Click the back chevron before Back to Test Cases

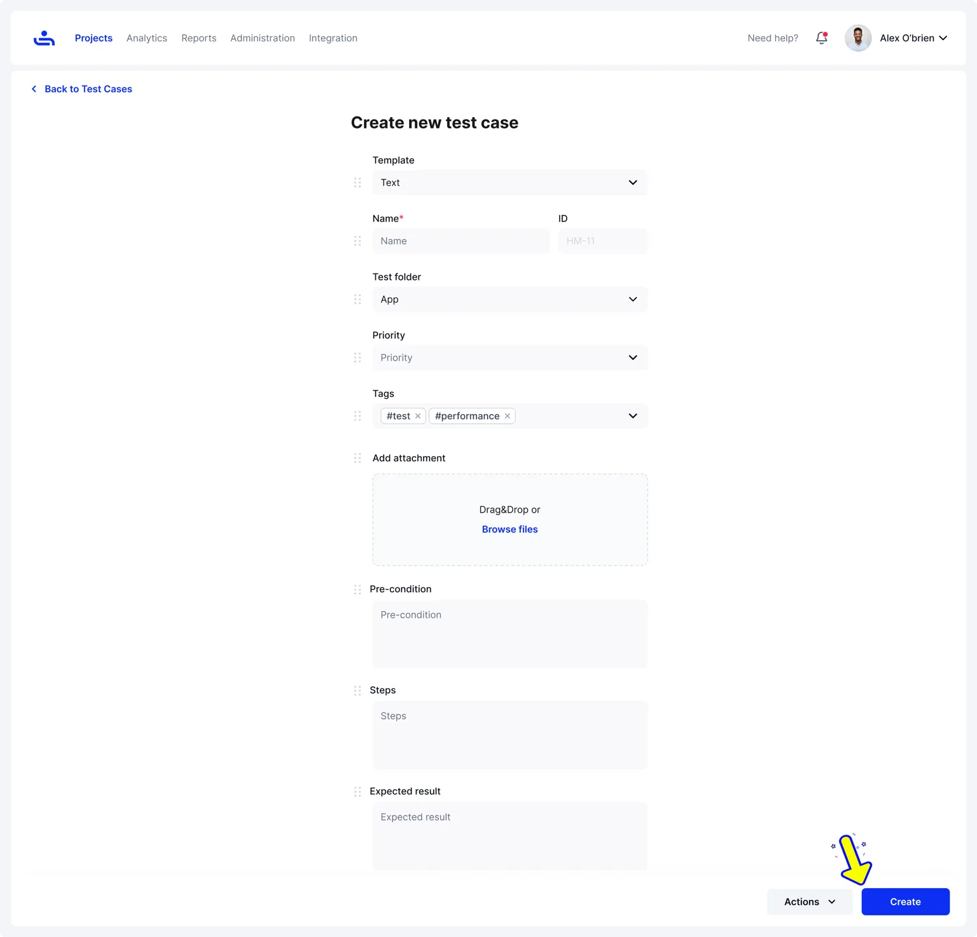coord(34,88)
